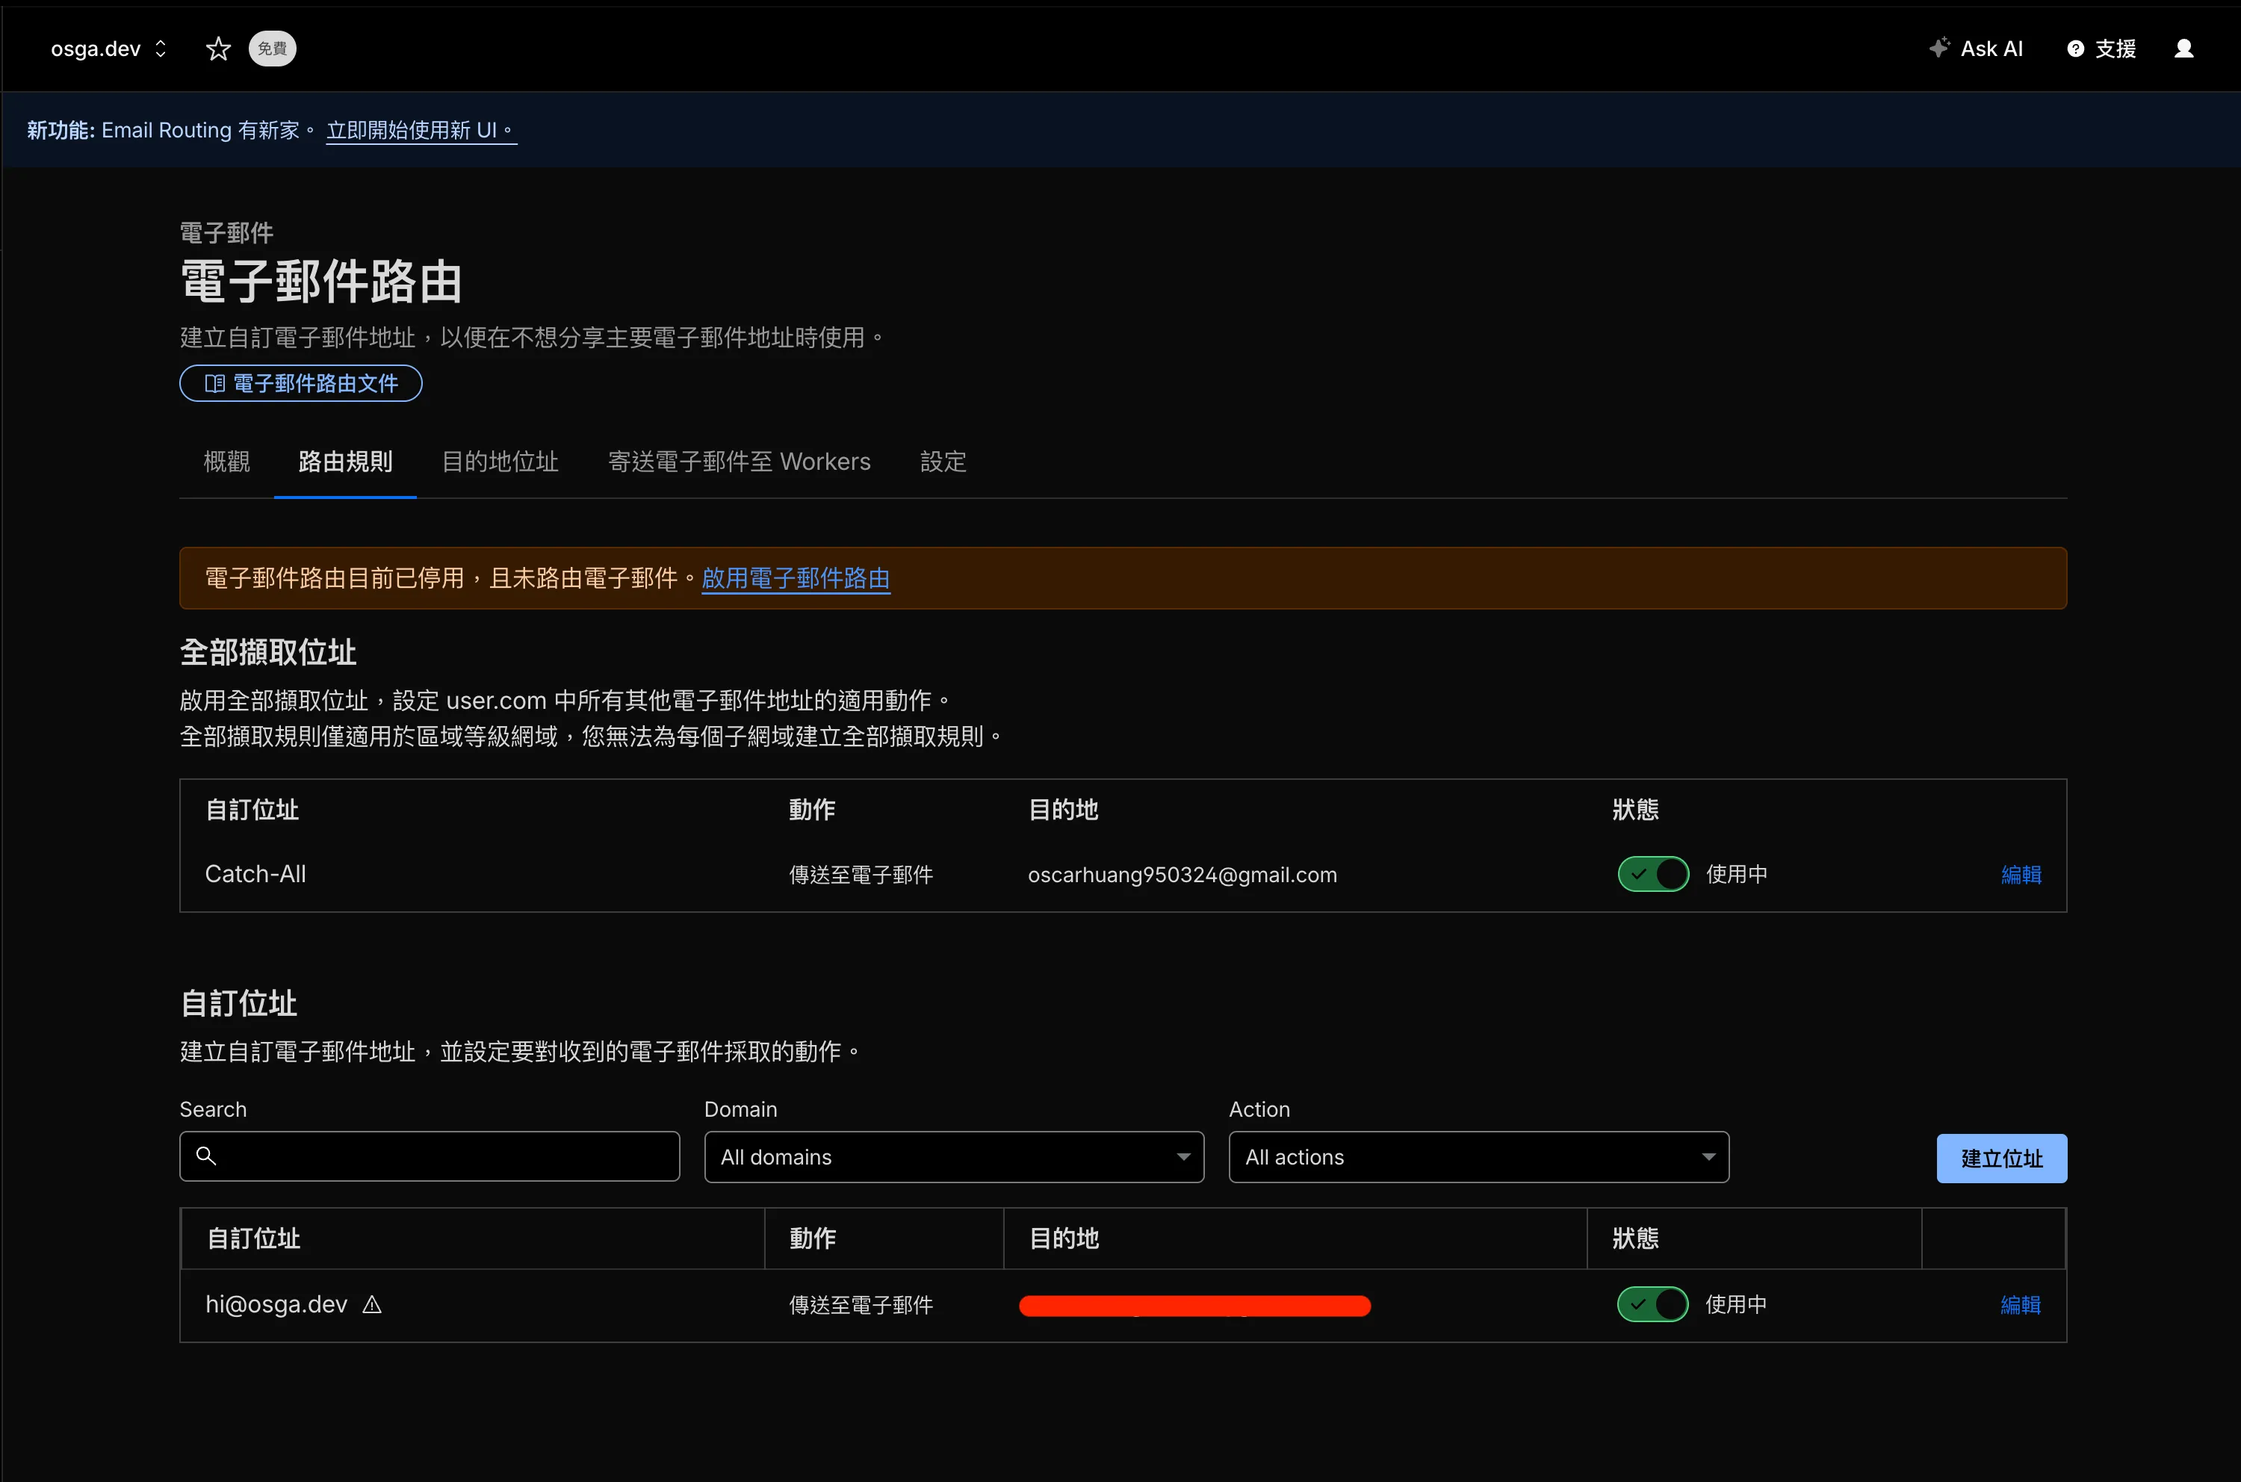2241x1482 pixels.
Task: Open the osga.dev domain switcher chevron
Action: [161, 49]
